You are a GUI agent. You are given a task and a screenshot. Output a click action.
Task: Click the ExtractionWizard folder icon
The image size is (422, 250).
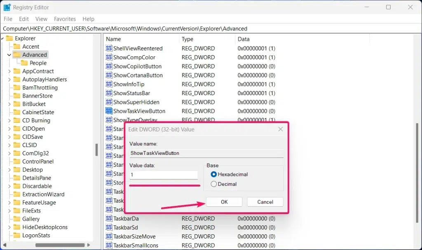17,194
